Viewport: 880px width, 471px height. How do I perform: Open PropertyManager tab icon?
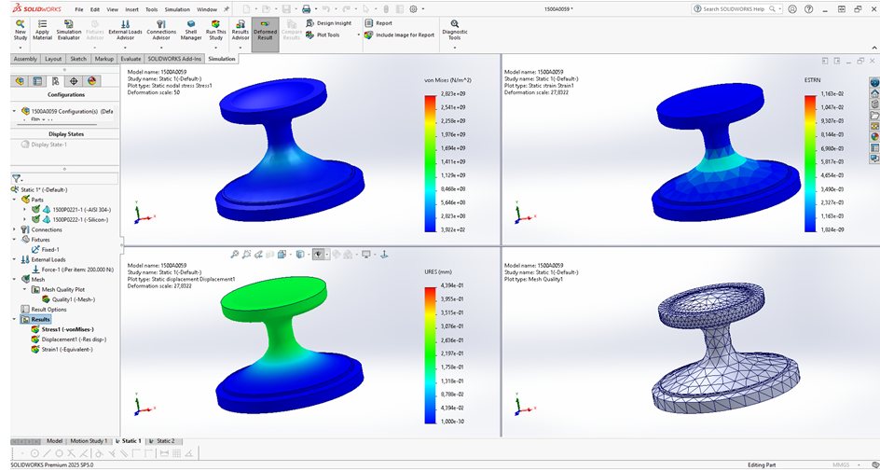pyautogui.click(x=37, y=81)
